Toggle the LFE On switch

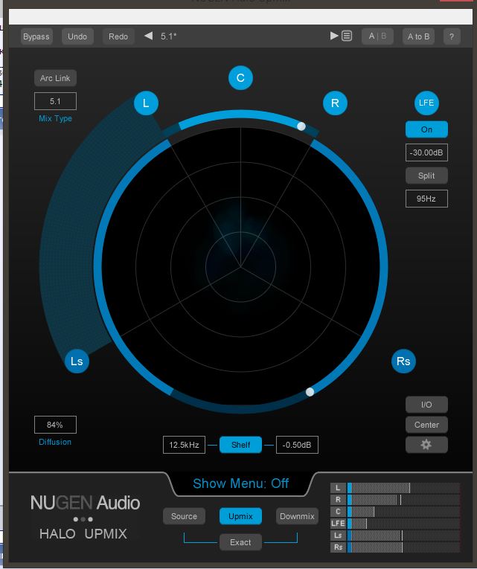click(426, 129)
